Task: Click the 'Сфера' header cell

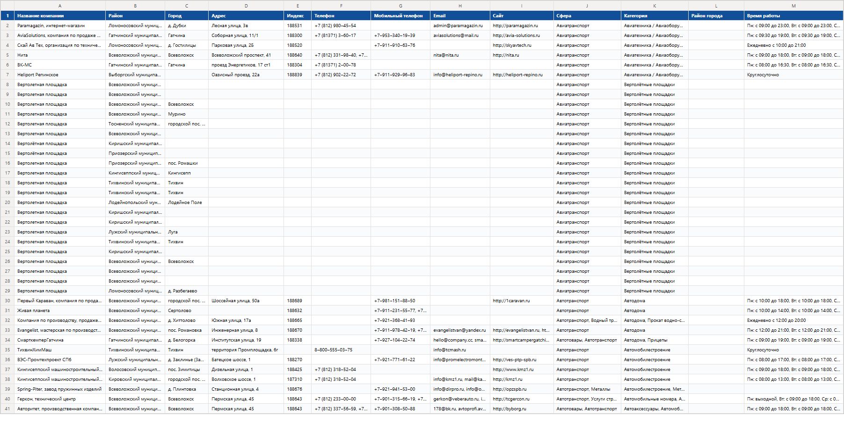Action: 587,16
